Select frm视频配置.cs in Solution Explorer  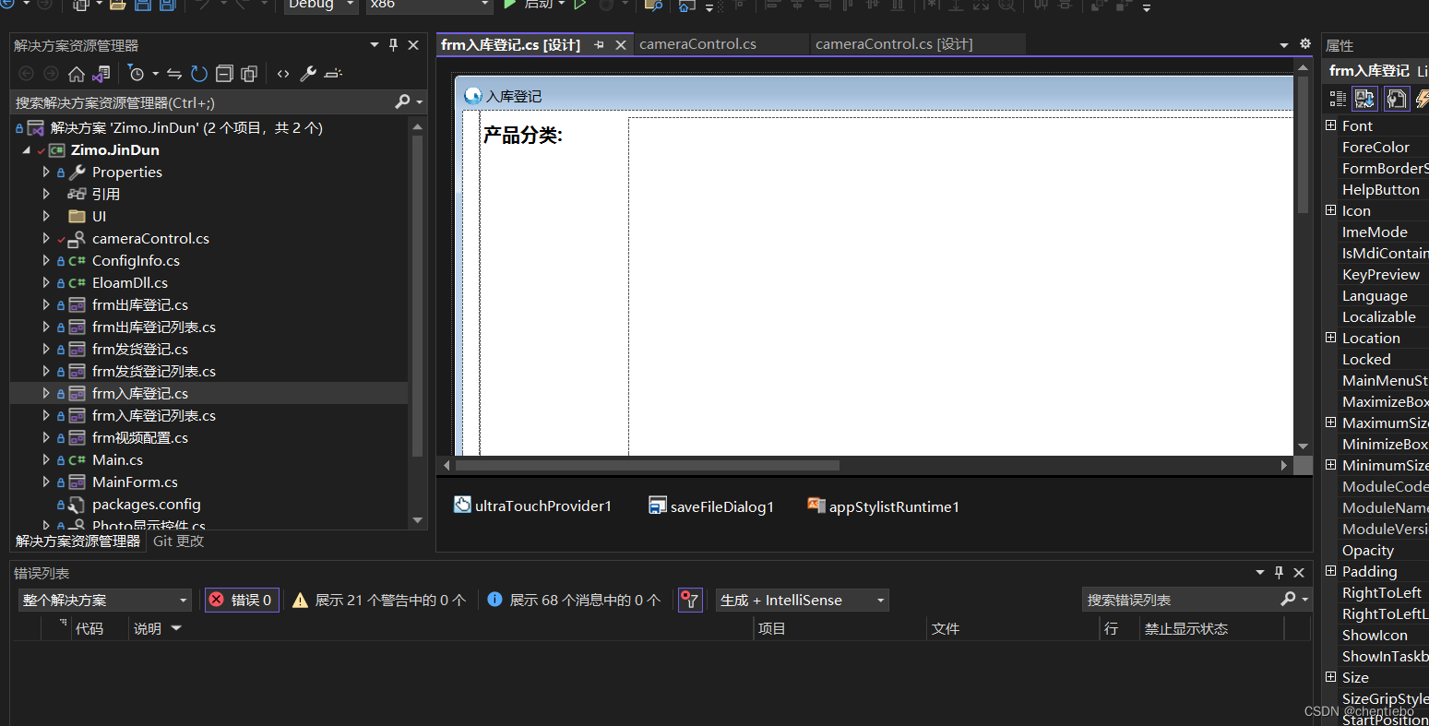click(140, 437)
